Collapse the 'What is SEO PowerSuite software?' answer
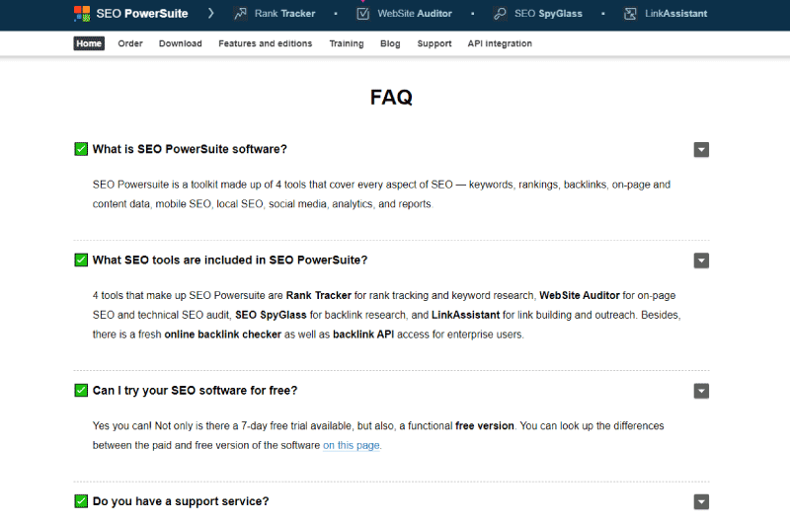790x523 pixels. (701, 150)
